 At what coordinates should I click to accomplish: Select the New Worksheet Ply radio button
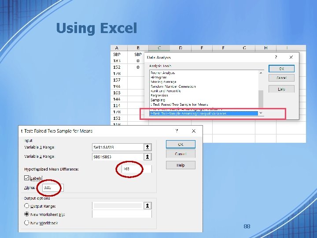(26, 214)
